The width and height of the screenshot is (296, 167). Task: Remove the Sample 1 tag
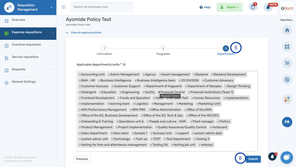pyautogui.click(x=133, y=133)
